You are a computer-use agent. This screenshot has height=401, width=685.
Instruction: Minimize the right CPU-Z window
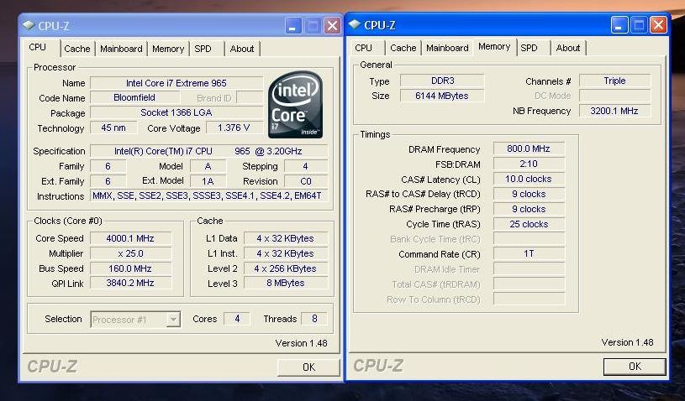point(619,25)
